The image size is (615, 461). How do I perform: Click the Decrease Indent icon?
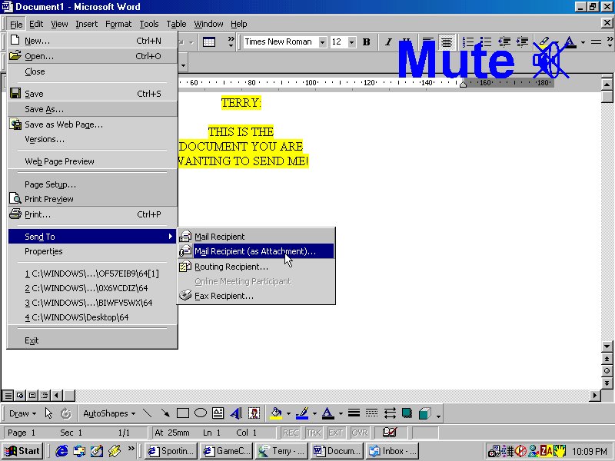pyautogui.click(x=504, y=42)
